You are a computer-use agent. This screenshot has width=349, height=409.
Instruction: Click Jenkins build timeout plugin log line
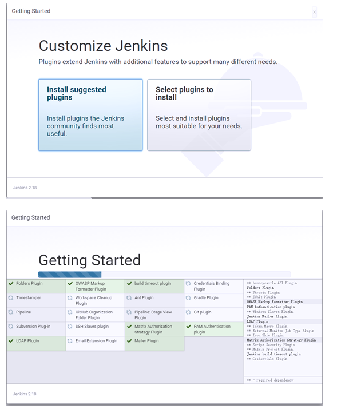(274, 354)
